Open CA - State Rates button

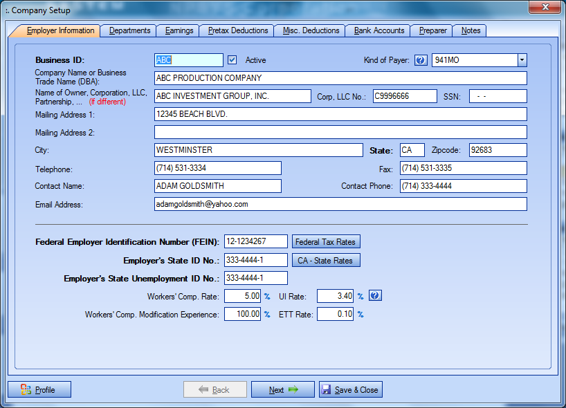326,261
